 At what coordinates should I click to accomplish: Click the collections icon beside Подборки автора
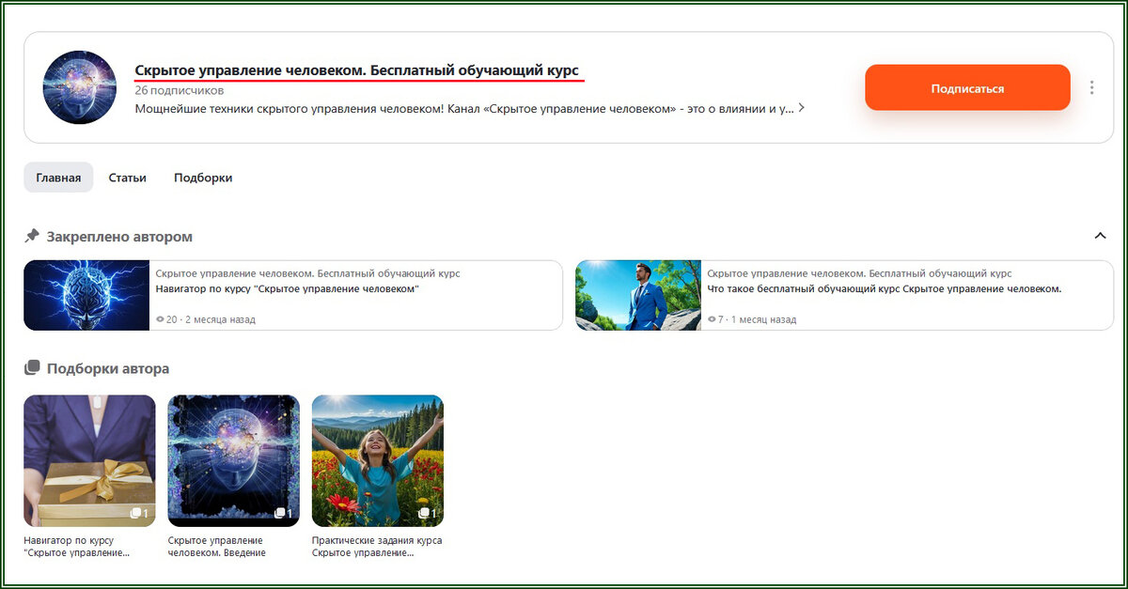tap(32, 367)
